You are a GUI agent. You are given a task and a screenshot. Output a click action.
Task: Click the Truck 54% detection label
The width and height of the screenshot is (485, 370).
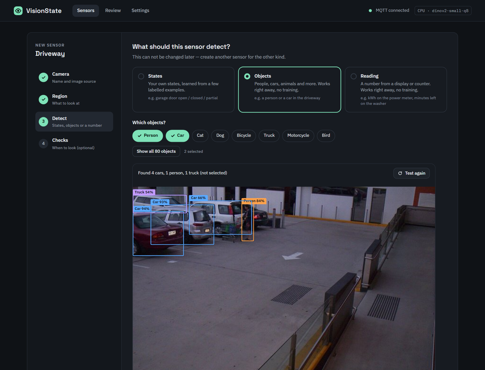tap(144, 192)
